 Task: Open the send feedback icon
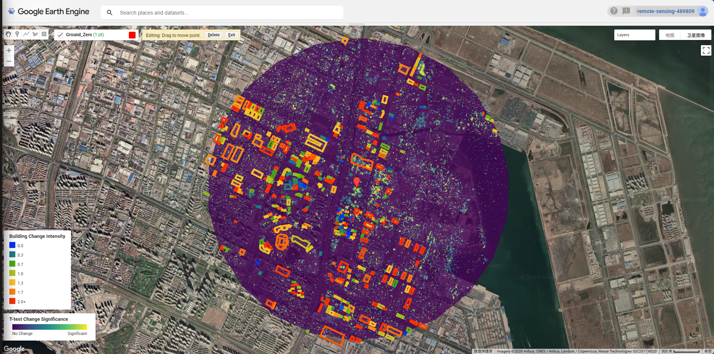tap(626, 11)
